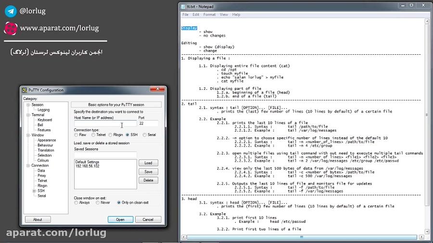Select Features in the category tree
This screenshot has height=243, width=433.
pyautogui.click(x=44, y=130)
